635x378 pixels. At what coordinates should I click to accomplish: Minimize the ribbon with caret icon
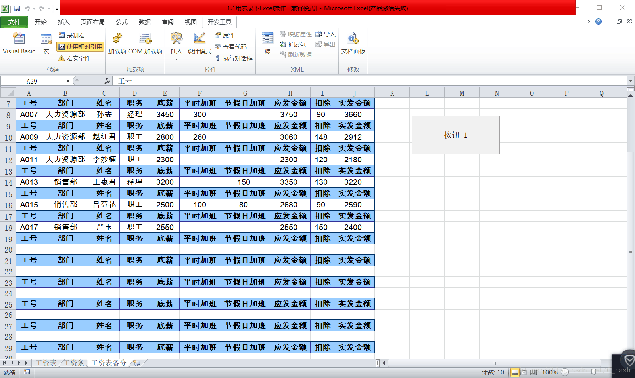[588, 22]
